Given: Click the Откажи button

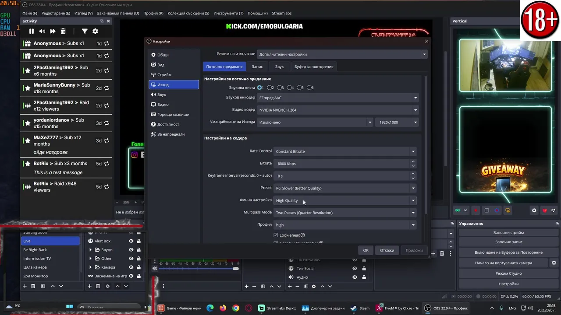Looking at the screenshot, I should 387,250.
